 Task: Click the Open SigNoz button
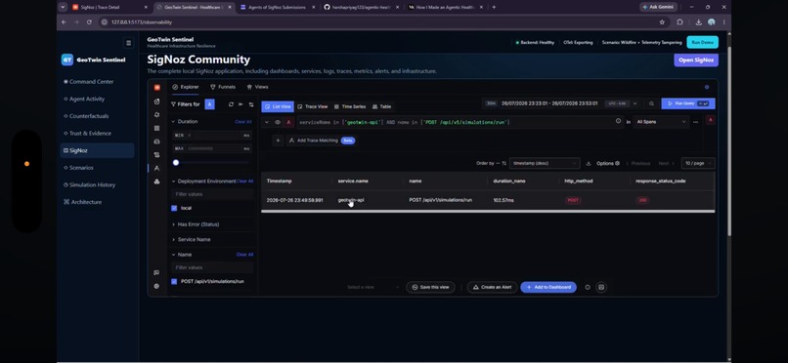[x=696, y=60]
